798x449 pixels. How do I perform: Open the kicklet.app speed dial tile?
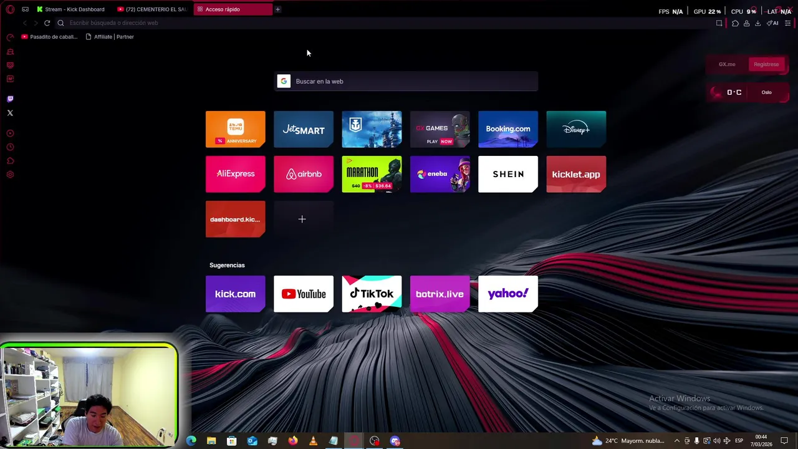tap(576, 174)
